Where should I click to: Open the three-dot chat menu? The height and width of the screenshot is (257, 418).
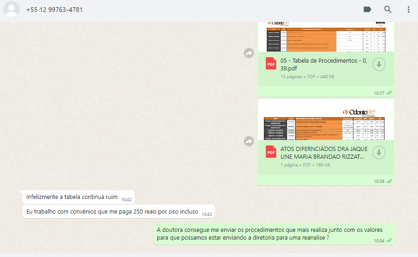click(x=408, y=10)
